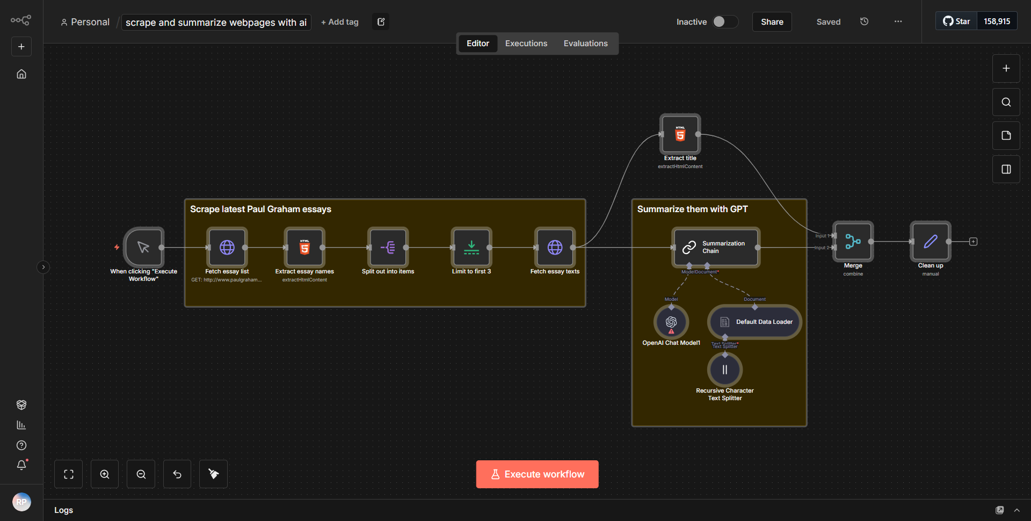Click the workflow name input field
Viewport: 1031px width, 521px height.
[x=216, y=22]
